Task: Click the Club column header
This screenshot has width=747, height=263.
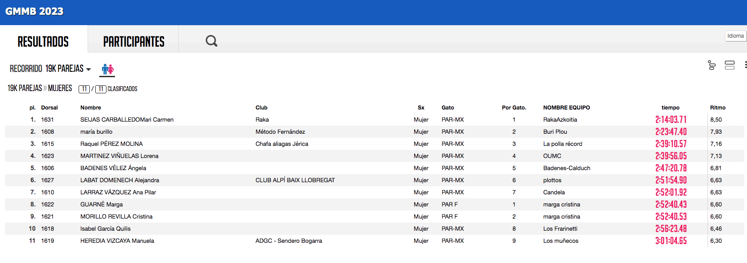Action: click(x=261, y=108)
